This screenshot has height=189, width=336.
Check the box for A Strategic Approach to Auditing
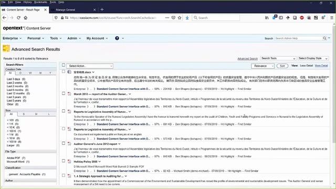[x=64, y=175]
